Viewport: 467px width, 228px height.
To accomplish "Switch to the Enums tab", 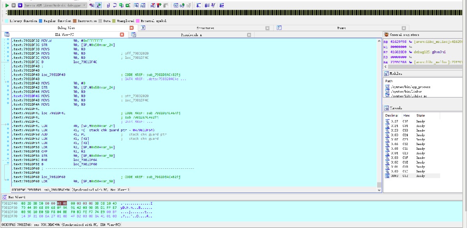I will pos(341,28).
